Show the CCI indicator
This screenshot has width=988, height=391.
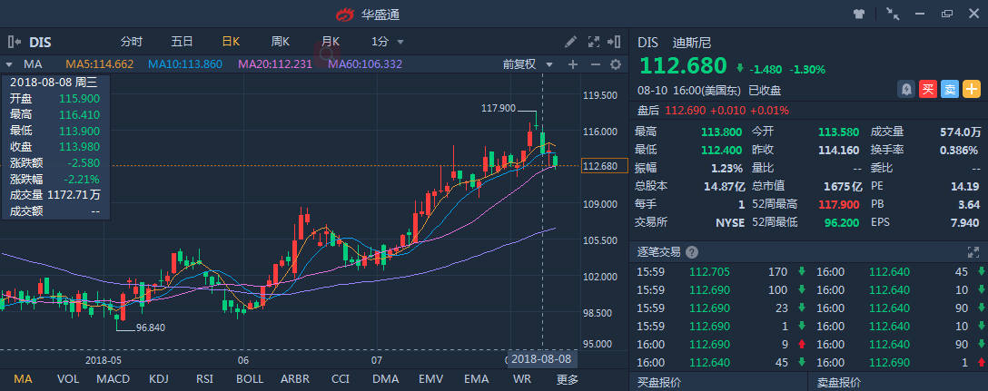tap(341, 379)
